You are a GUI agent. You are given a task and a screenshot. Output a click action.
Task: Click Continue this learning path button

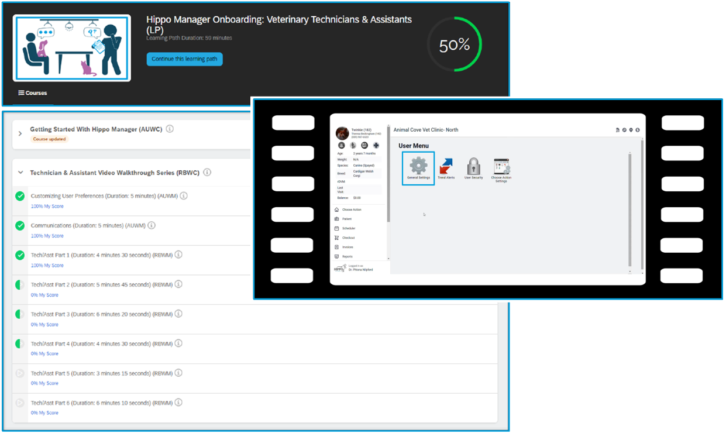click(x=184, y=59)
